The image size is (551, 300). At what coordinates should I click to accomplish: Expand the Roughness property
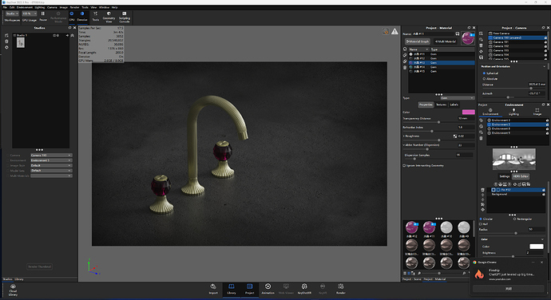(x=404, y=136)
